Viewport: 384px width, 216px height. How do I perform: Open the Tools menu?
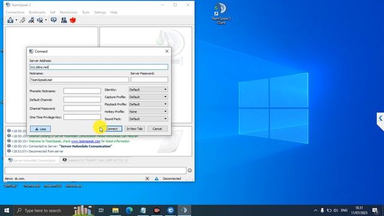point(86,12)
